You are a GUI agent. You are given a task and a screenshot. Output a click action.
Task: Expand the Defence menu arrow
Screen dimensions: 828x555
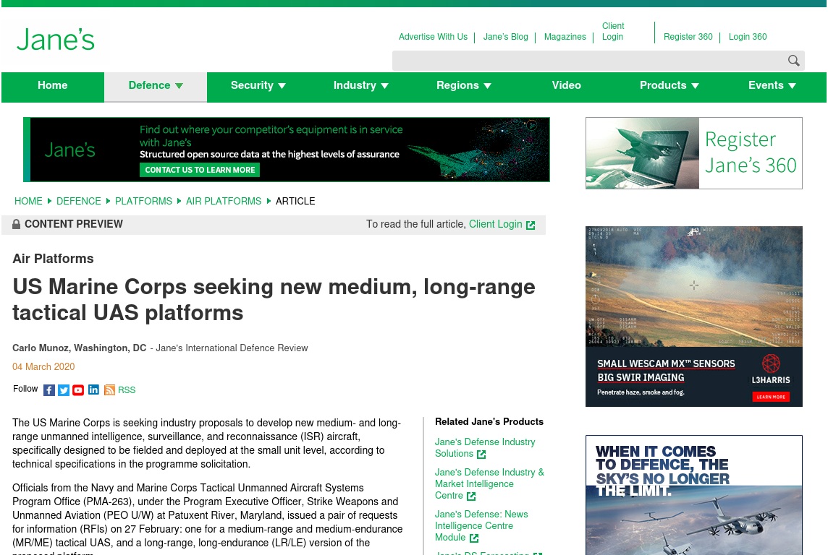(x=179, y=86)
